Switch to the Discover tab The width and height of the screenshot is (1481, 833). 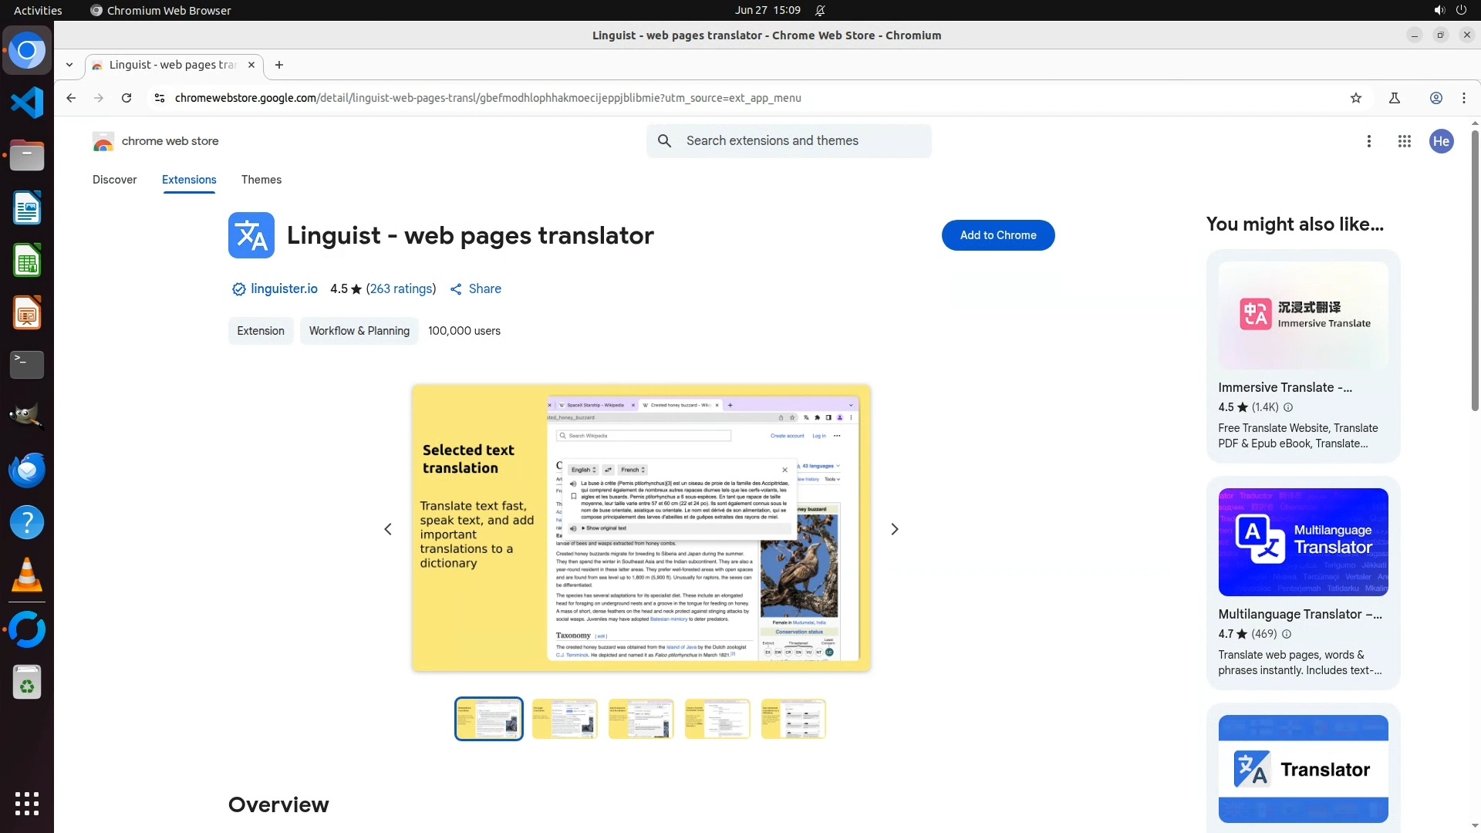[114, 180]
